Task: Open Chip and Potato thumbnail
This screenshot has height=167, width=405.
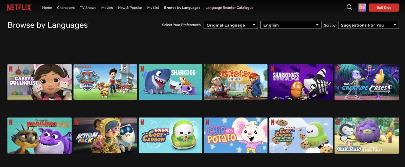Action: (x=236, y=135)
